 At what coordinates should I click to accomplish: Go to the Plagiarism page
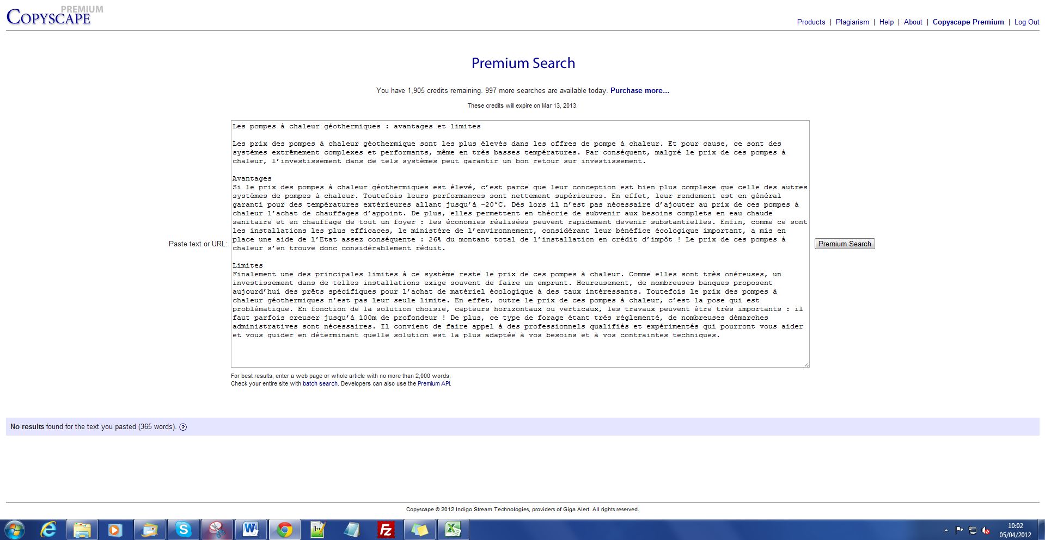coord(852,22)
